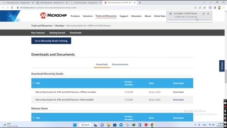Image resolution: width=227 pixels, height=128 pixels.
Task: Select the Downloads tab under Downloads and Documents
Action: click(x=102, y=64)
